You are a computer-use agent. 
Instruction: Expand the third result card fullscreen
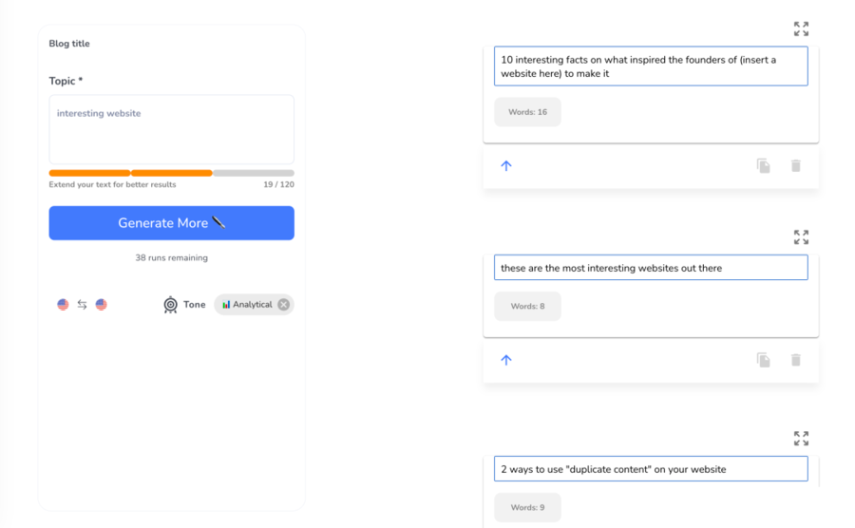point(801,438)
